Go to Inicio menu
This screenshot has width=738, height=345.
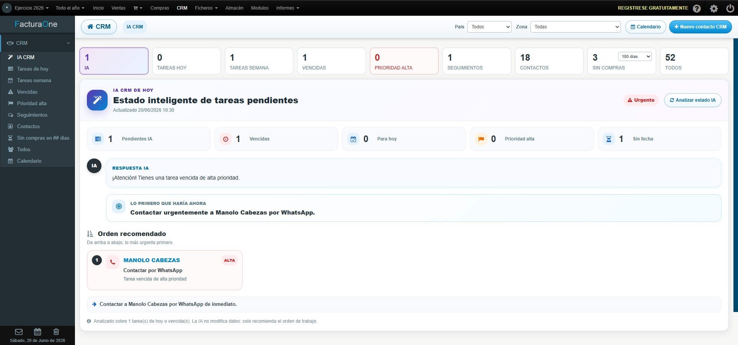point(98,8)
